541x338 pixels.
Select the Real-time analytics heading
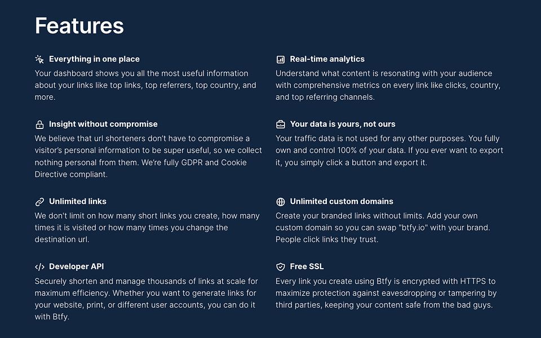(327, 59)
